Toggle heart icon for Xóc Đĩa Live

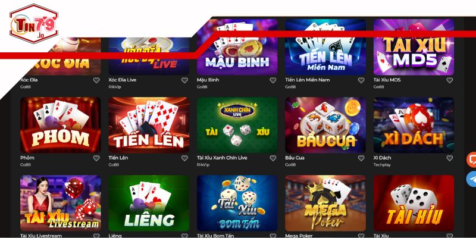[x=184, y=80]
